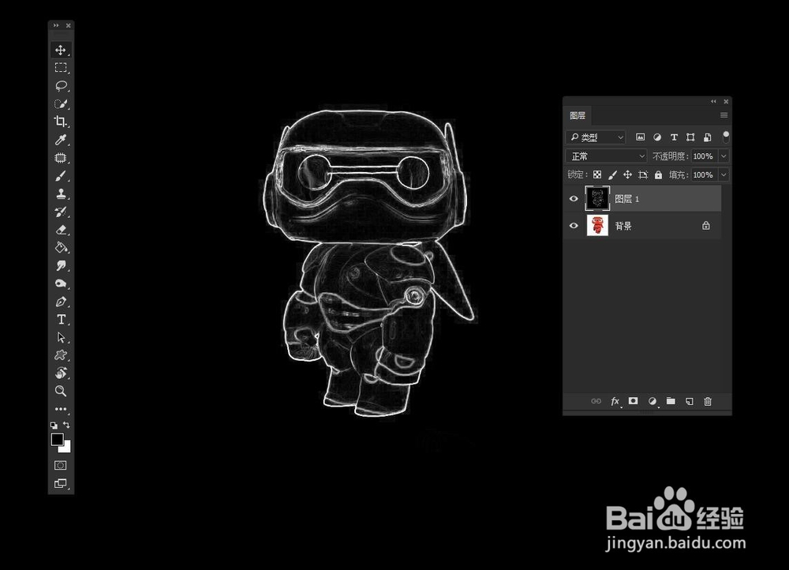Change the screen mode
789x570 pixels.
pos(61,483)
